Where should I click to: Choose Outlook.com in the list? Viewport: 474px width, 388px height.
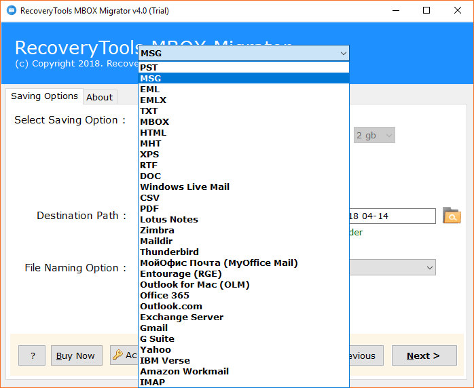click(x=244, y=307)
